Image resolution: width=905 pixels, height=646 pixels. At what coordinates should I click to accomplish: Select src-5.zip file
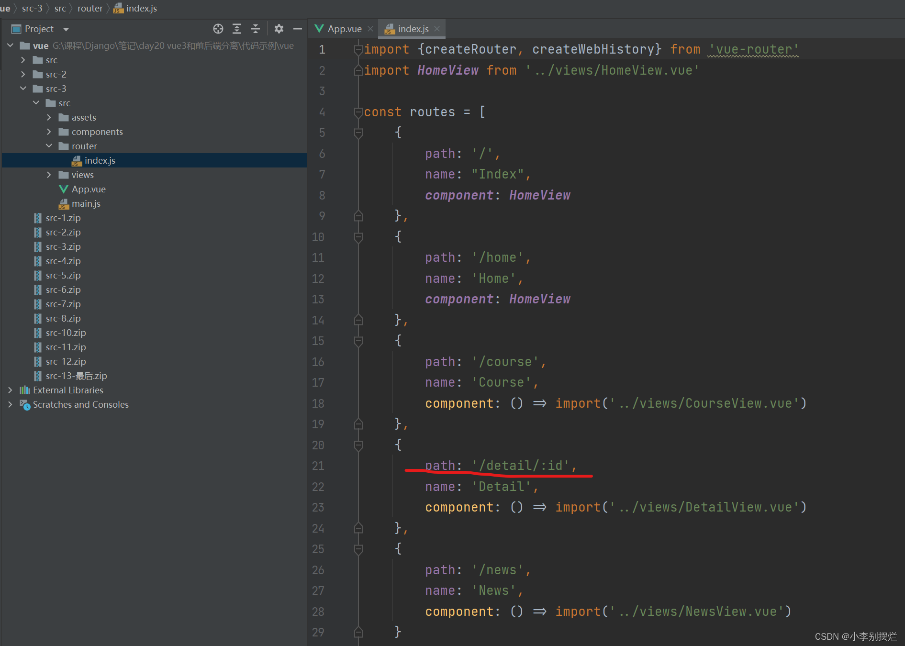[63, 275]
